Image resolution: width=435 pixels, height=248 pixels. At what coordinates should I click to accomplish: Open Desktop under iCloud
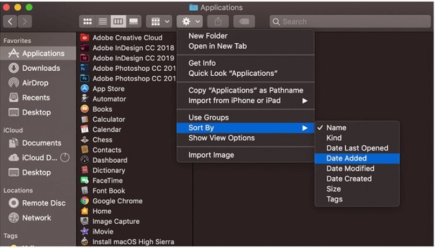coord(38,172)
